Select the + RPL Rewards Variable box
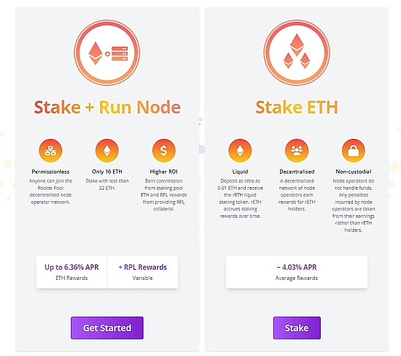Viewport: 401px width, 356px height. pos(142,272)
